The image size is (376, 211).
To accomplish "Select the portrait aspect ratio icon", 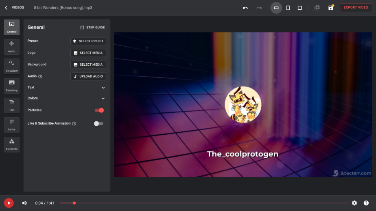I will [288, 8].
